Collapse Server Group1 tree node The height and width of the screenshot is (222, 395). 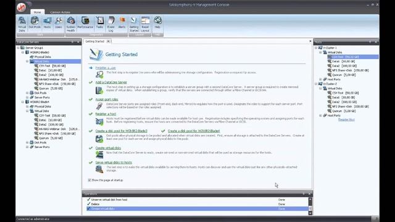(x=19, y=47)
